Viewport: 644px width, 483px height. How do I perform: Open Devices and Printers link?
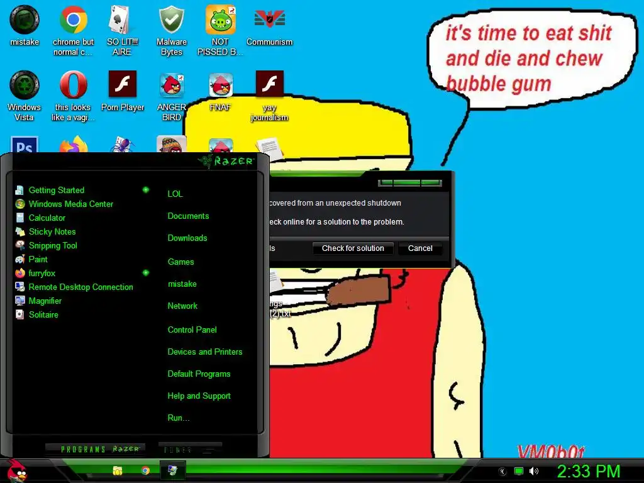click(204, 352)
